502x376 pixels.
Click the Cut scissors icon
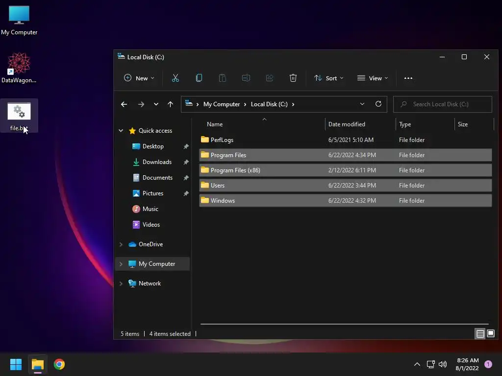pyautogui.click(x=175, y=78)
